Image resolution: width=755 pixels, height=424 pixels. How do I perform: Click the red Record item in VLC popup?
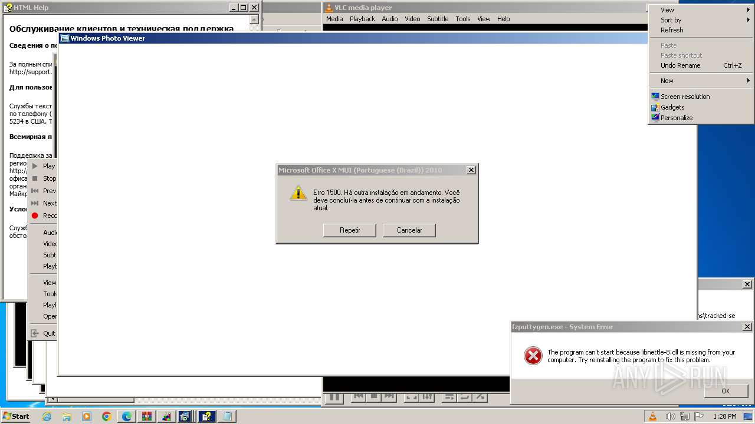(x=43, y=216)
